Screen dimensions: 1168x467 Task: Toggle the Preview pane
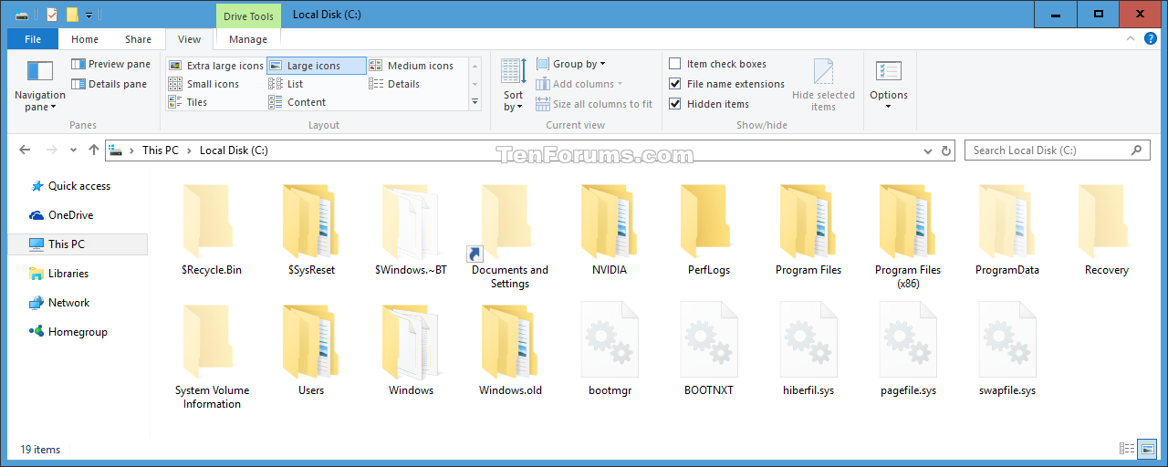(110, 64)
